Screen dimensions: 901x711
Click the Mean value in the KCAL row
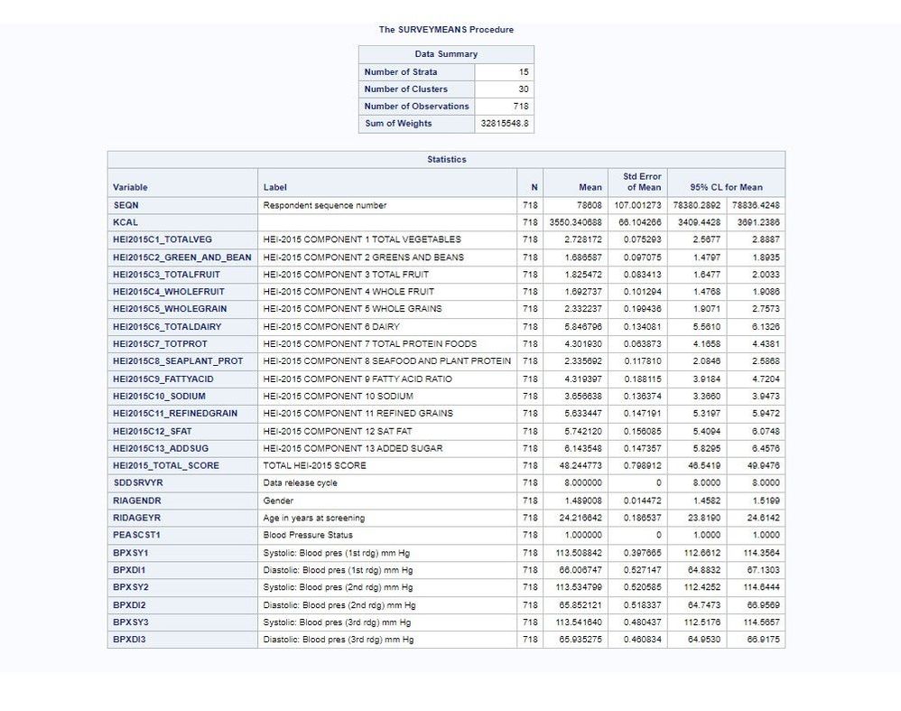click(x=576, y=222)
